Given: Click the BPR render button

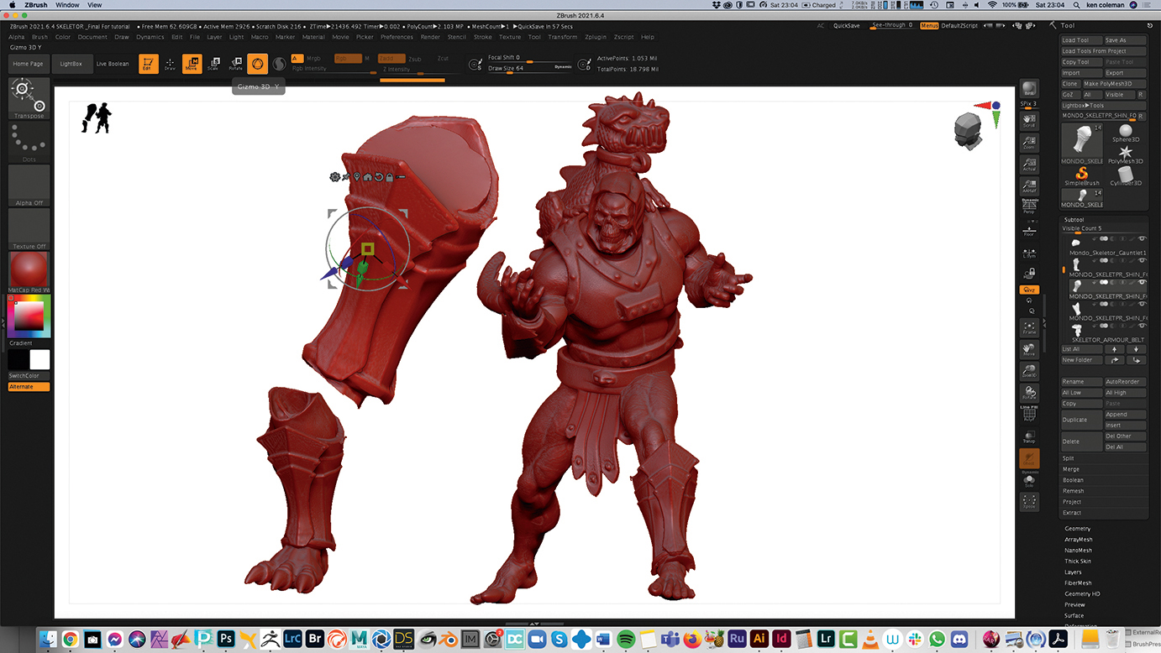Looking at the screenshot, I should [x=1029, y=89].
